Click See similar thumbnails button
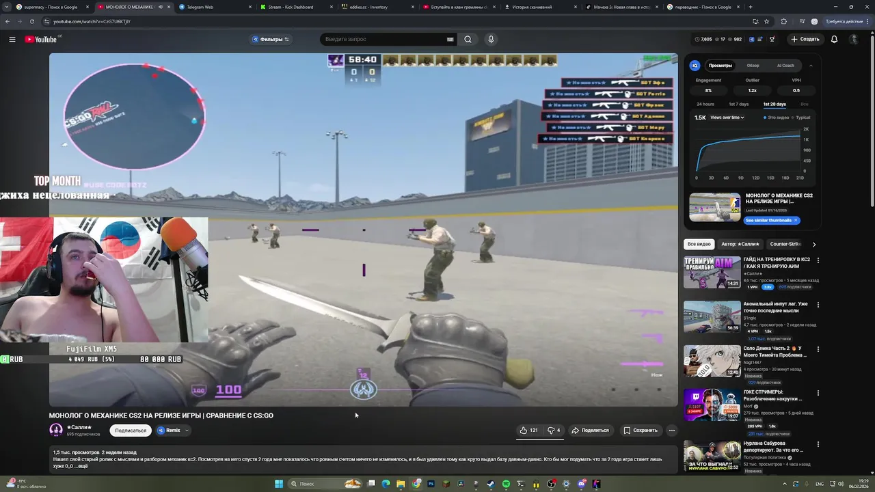Screen dimensions: 875x492 click(x=771, y=220)
